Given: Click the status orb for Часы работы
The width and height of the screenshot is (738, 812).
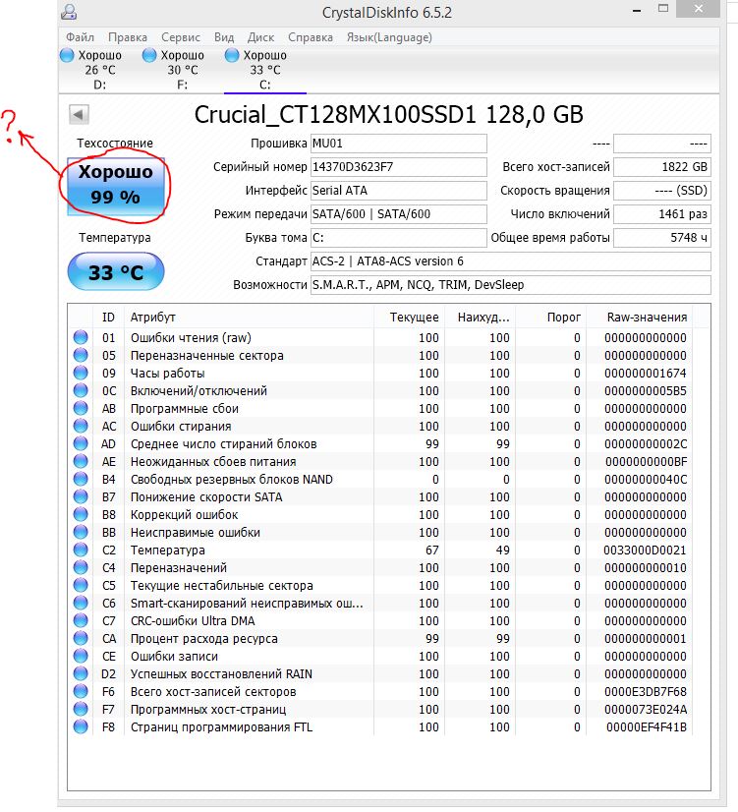Looking at the screenshot, I should point(81,373).
